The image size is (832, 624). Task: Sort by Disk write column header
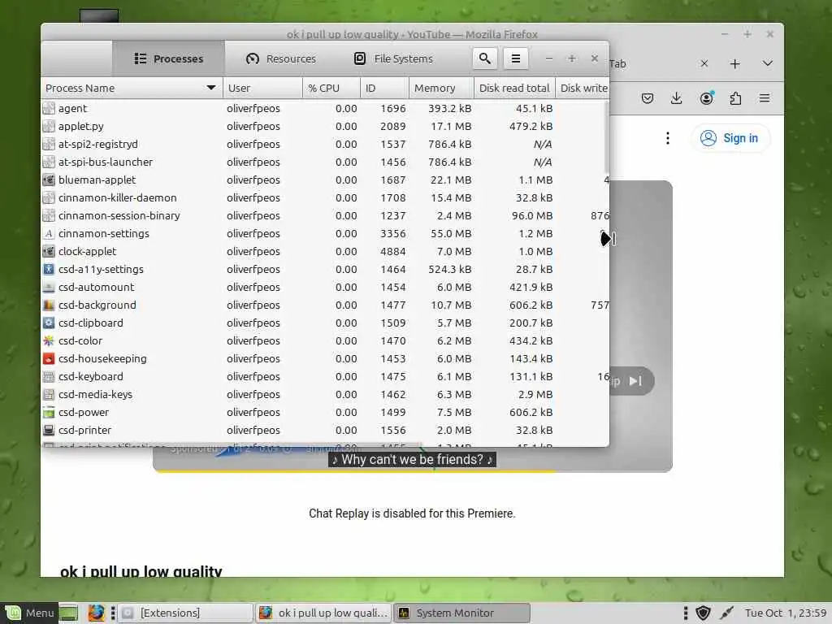(582, 88)
